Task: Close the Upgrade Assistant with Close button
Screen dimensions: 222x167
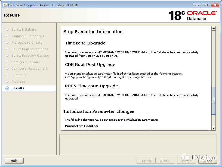Action: pos(208,161)
